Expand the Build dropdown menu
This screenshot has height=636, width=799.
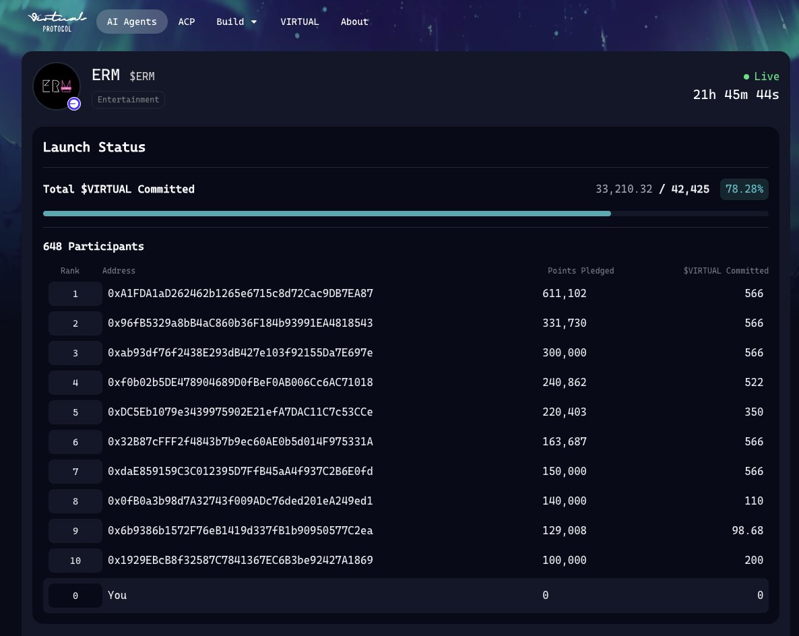pos(236,22)
